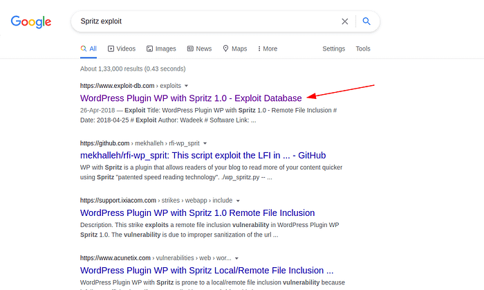
Task: Open the Videos tab
Action: coord(122,48)
